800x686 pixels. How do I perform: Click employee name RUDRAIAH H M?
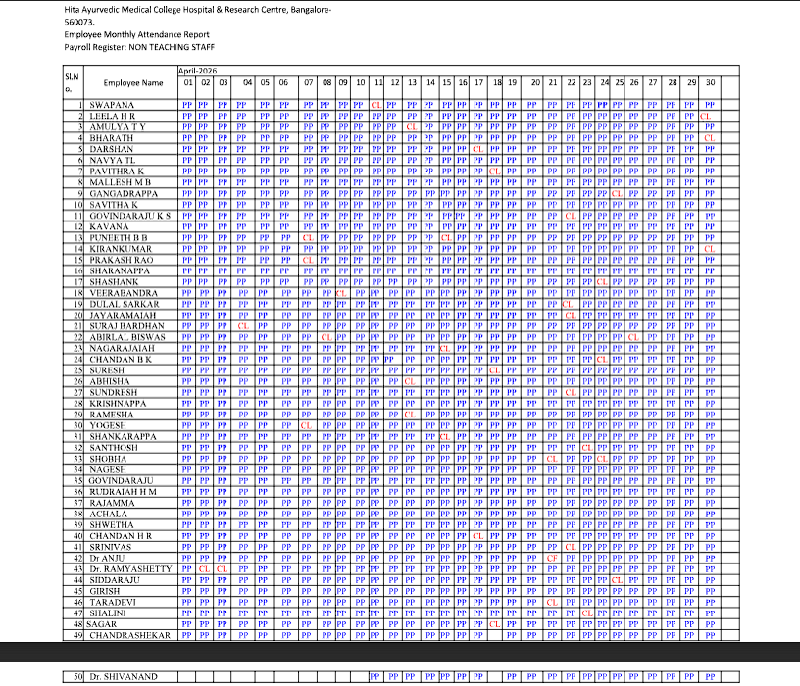[x=123, y=492]
